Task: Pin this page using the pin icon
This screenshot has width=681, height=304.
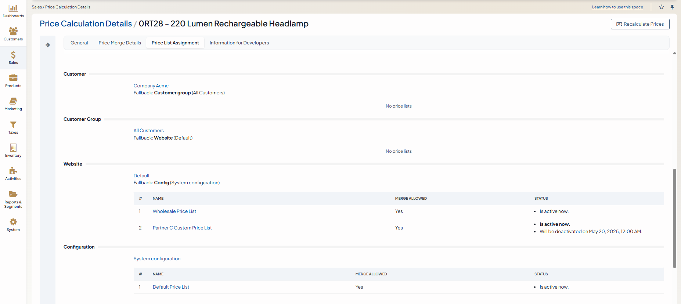Action: pos(672,7)
